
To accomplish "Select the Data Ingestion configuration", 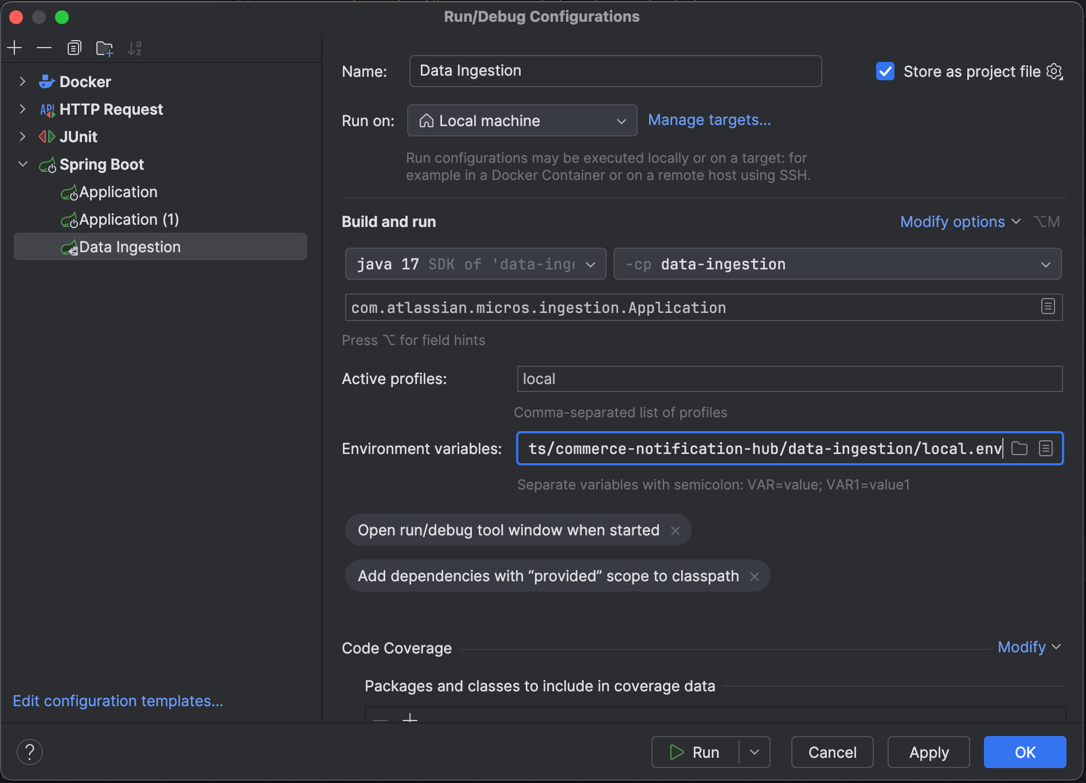I will pyautogui.click(x=161, y=247).
